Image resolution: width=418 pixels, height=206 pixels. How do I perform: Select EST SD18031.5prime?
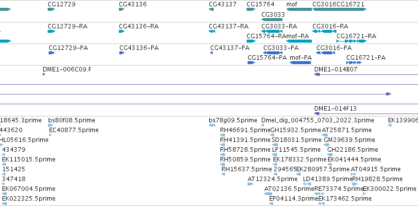[297, 140]
